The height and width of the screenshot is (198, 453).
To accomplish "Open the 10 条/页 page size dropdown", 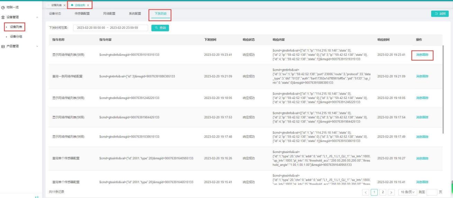I will (x=407, y=192).
